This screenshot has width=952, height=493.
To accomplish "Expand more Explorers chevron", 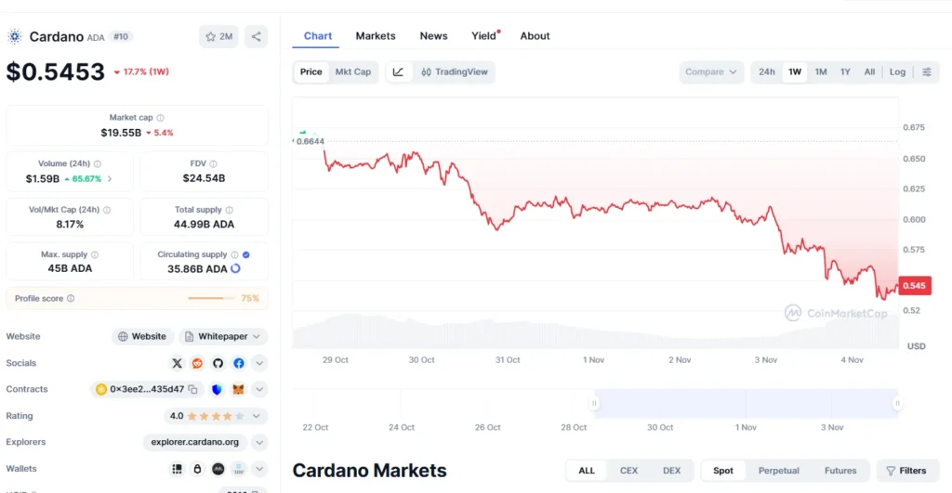I will click(259, 443).
